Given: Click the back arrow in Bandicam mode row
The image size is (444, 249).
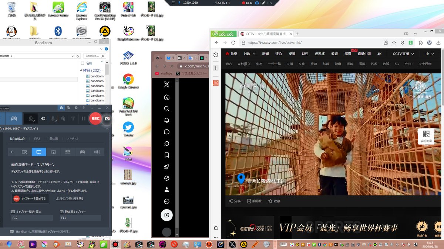Looking at the screenshot, I should point(12,152).
